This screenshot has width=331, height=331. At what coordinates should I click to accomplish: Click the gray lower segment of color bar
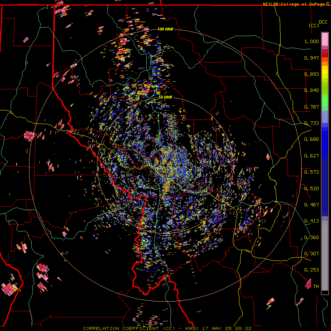(x=325, y=256)
